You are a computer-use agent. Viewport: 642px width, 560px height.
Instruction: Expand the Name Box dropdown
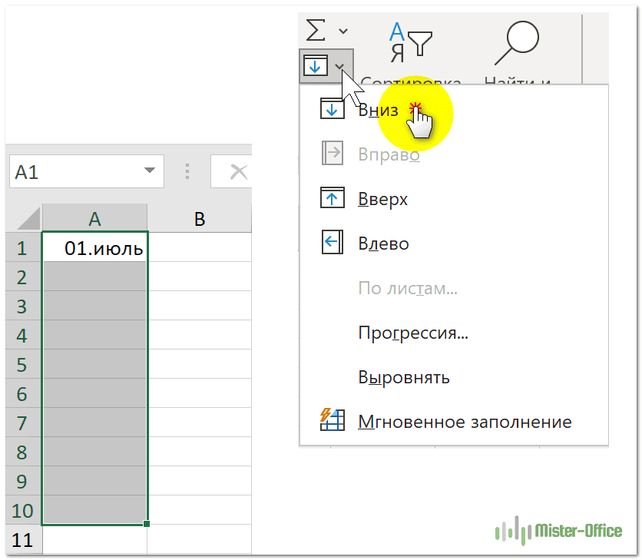pyautogui.click(x=149, y=172)
